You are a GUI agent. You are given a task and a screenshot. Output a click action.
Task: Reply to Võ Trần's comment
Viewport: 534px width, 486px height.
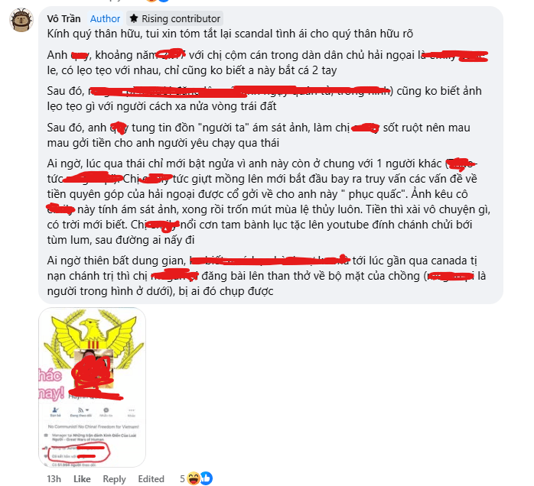[115, 479]
